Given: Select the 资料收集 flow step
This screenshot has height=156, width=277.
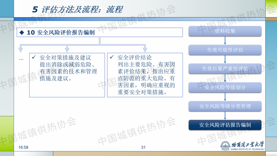Looking at the screenshot, I should [225, 31].
